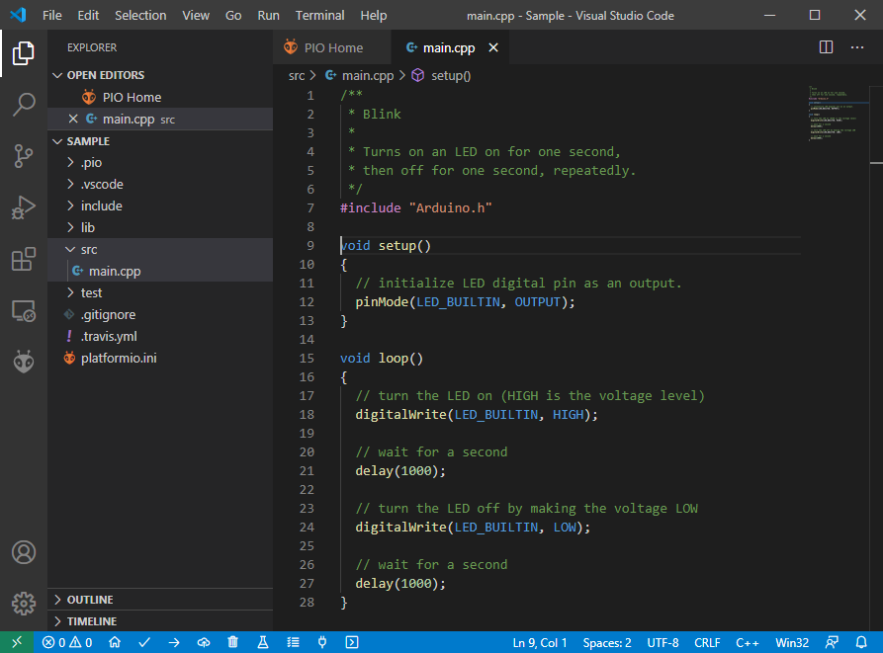Click PlatformIO Upload arrow in status bar
883x653 pixels.
point(174,642)
